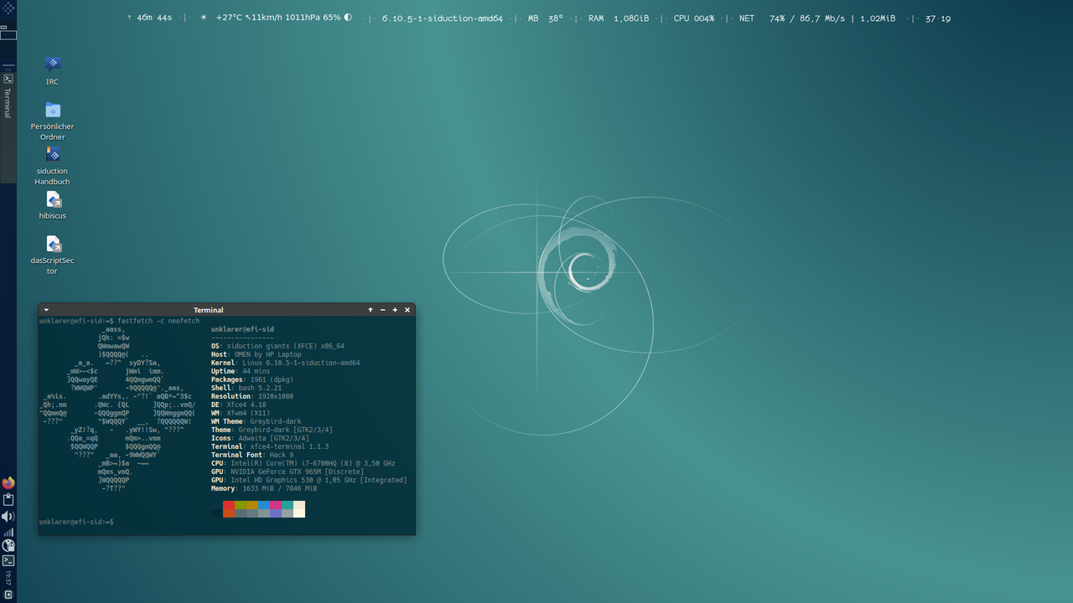Screen dimensions: 1073x603
Task: Click the 'DE: Xfce4 4.18' line
Action: coord(238,405)
